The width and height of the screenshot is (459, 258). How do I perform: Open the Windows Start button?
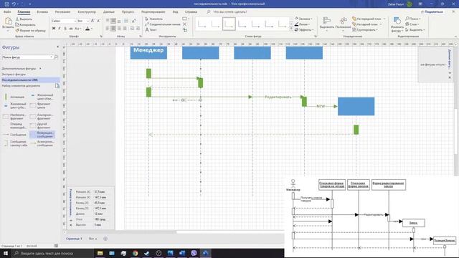click(x=5, y=253)
